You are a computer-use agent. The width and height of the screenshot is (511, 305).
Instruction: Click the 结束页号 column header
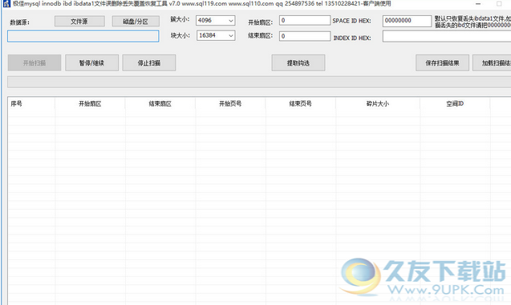[x=301, y=104]
